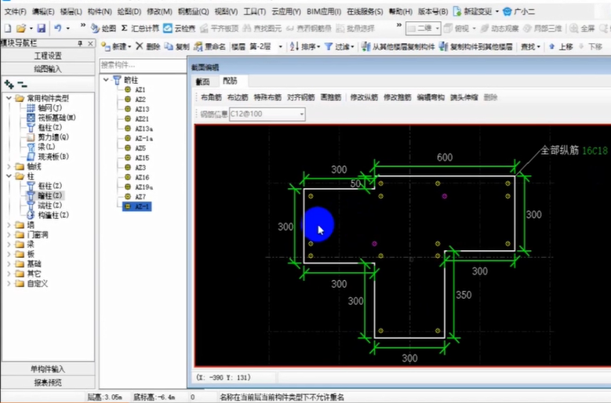
Task: Expand the 轴线 folder
Action: point(9,166)
